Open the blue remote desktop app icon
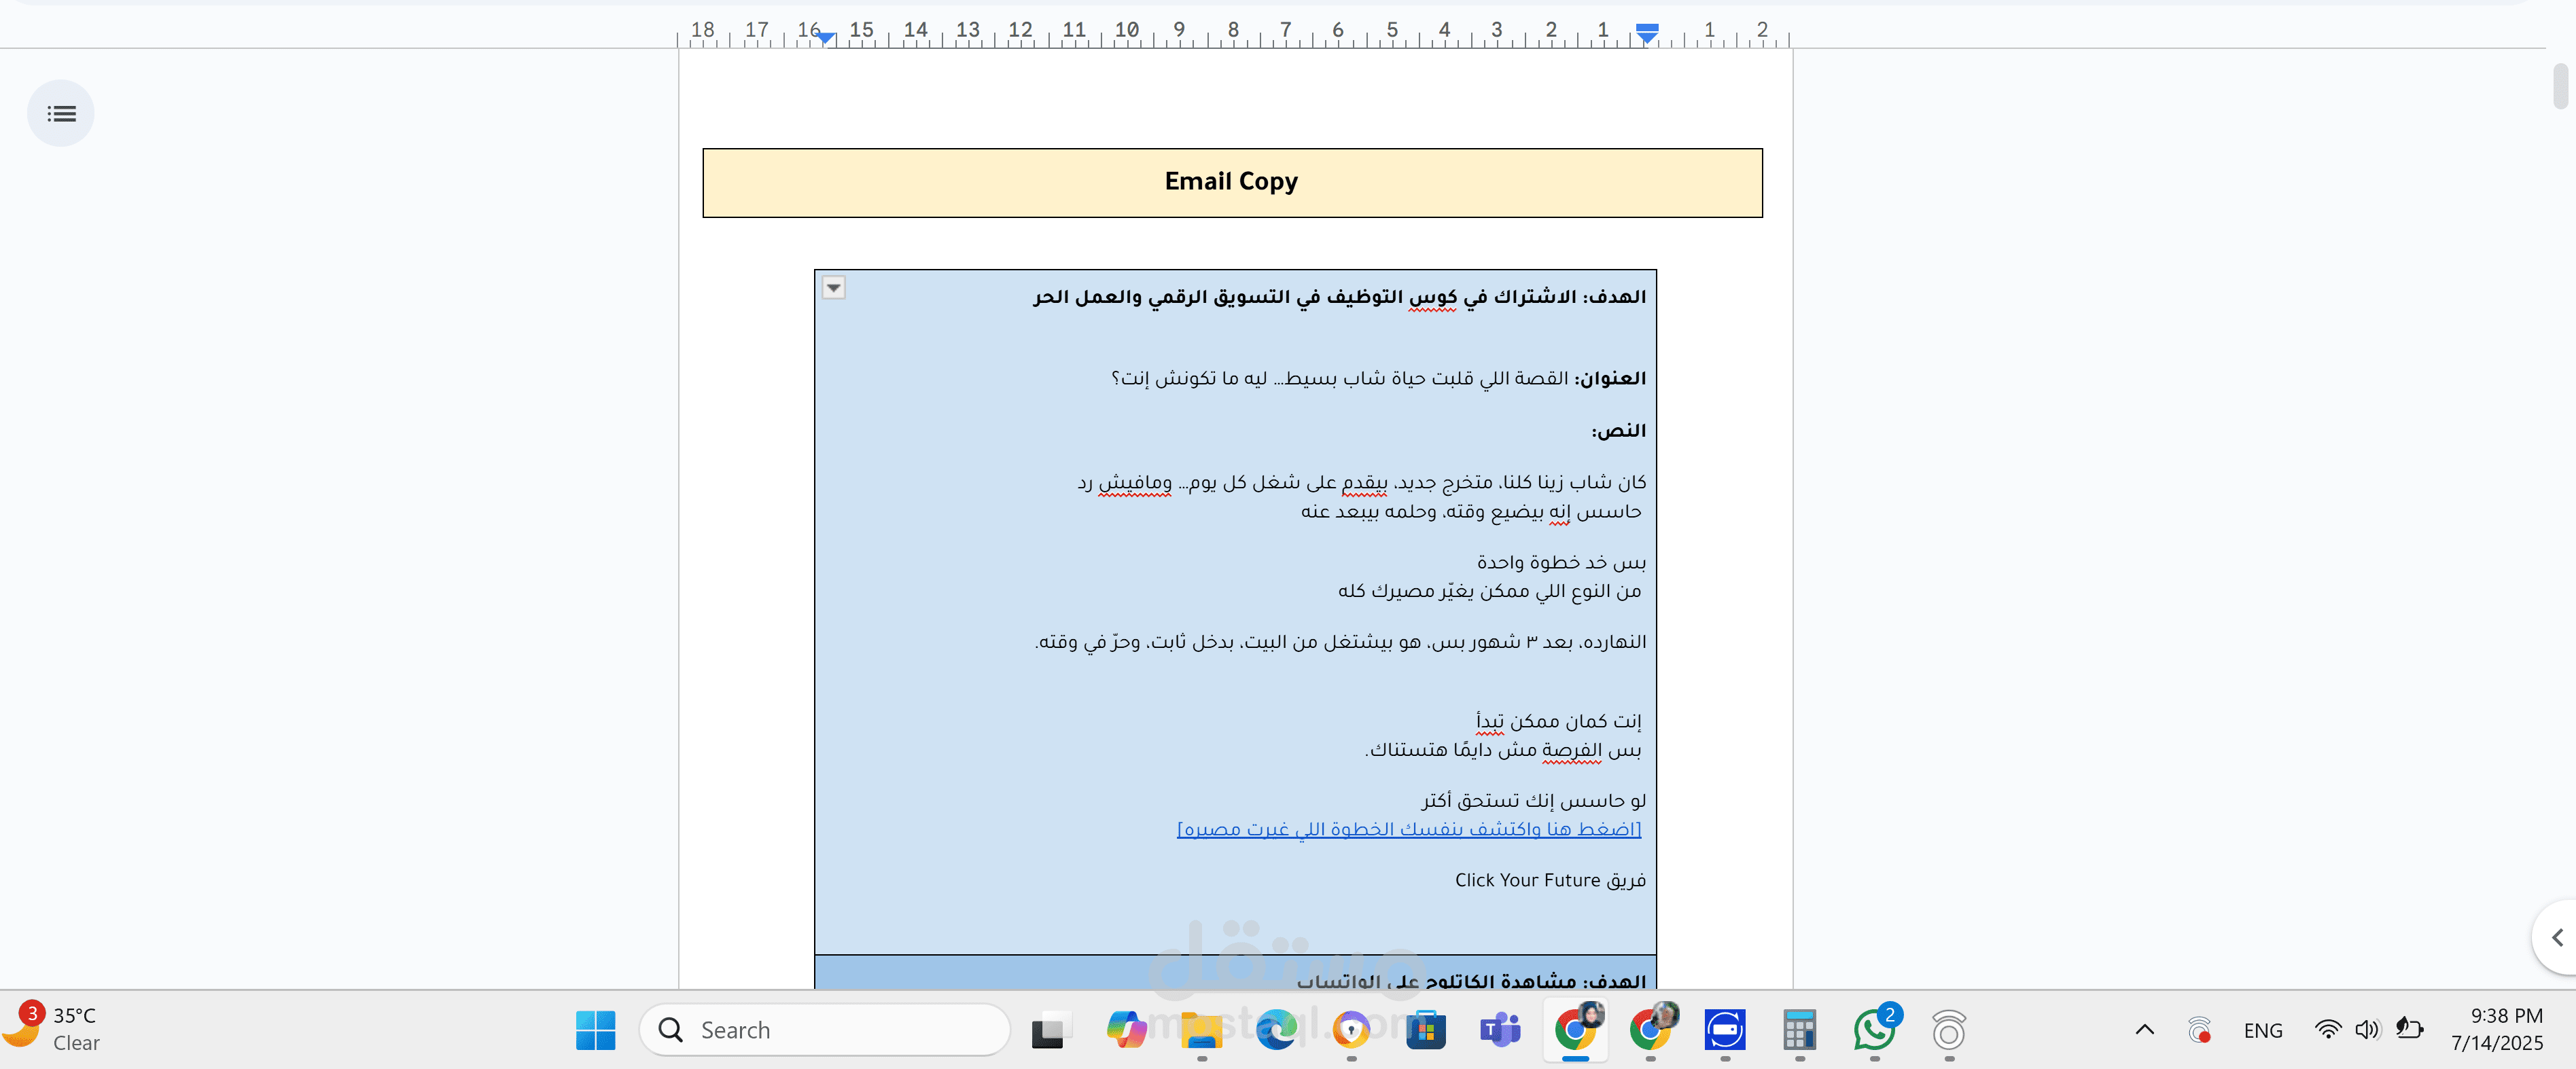The width and height of the screenshot is (2576, 1069). point(1725,1030)
